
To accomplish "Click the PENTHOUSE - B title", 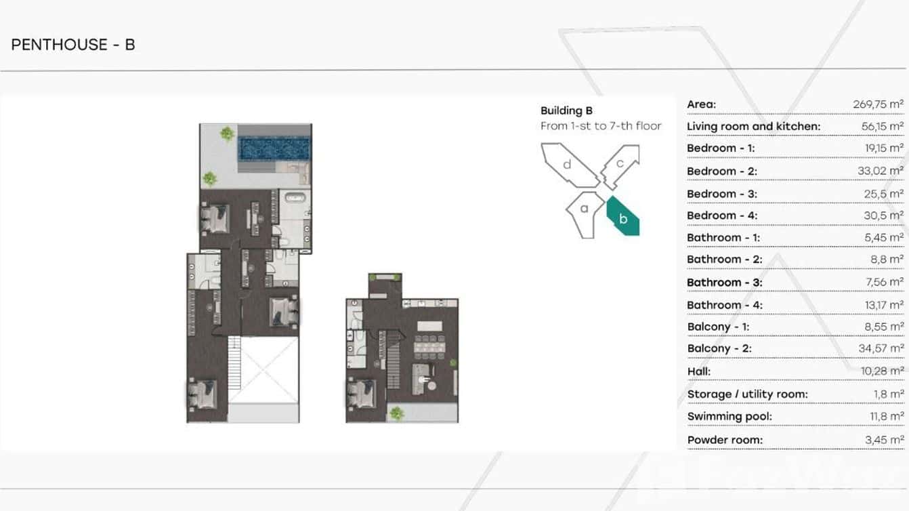I will click(73, 45).
